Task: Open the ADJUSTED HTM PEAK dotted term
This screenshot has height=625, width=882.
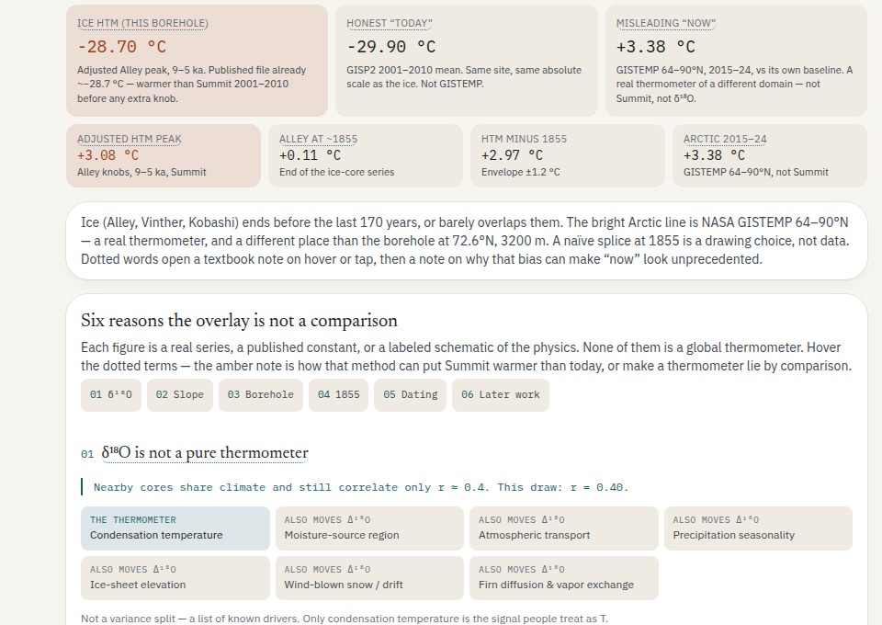Action: 130,139
